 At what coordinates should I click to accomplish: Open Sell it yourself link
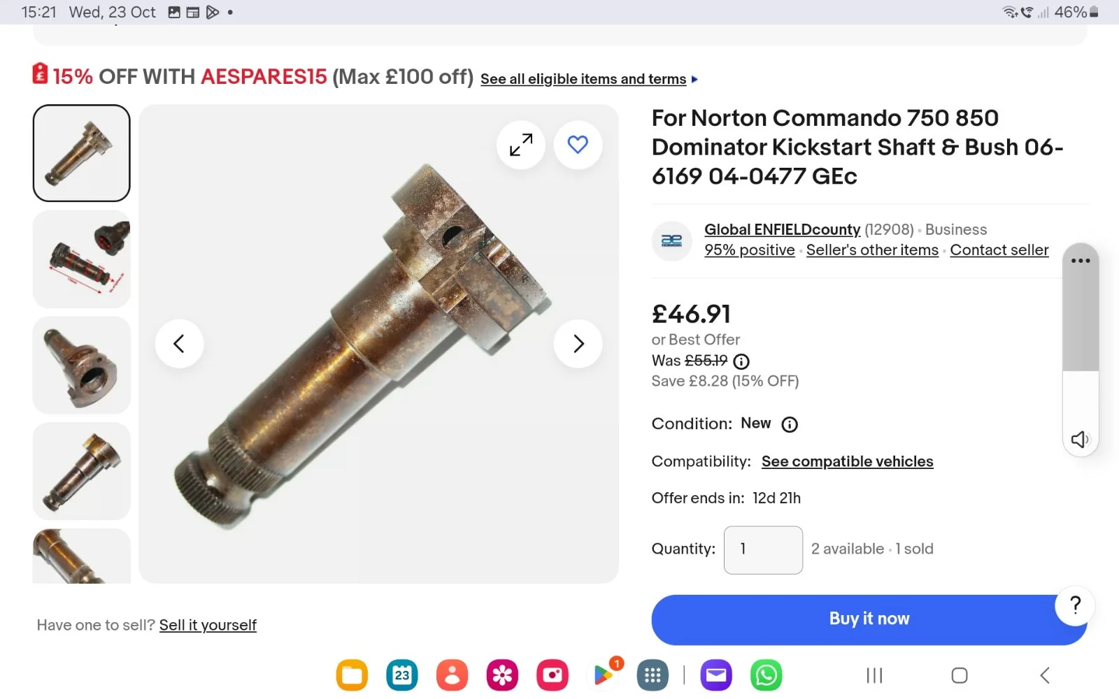(208, 625)
